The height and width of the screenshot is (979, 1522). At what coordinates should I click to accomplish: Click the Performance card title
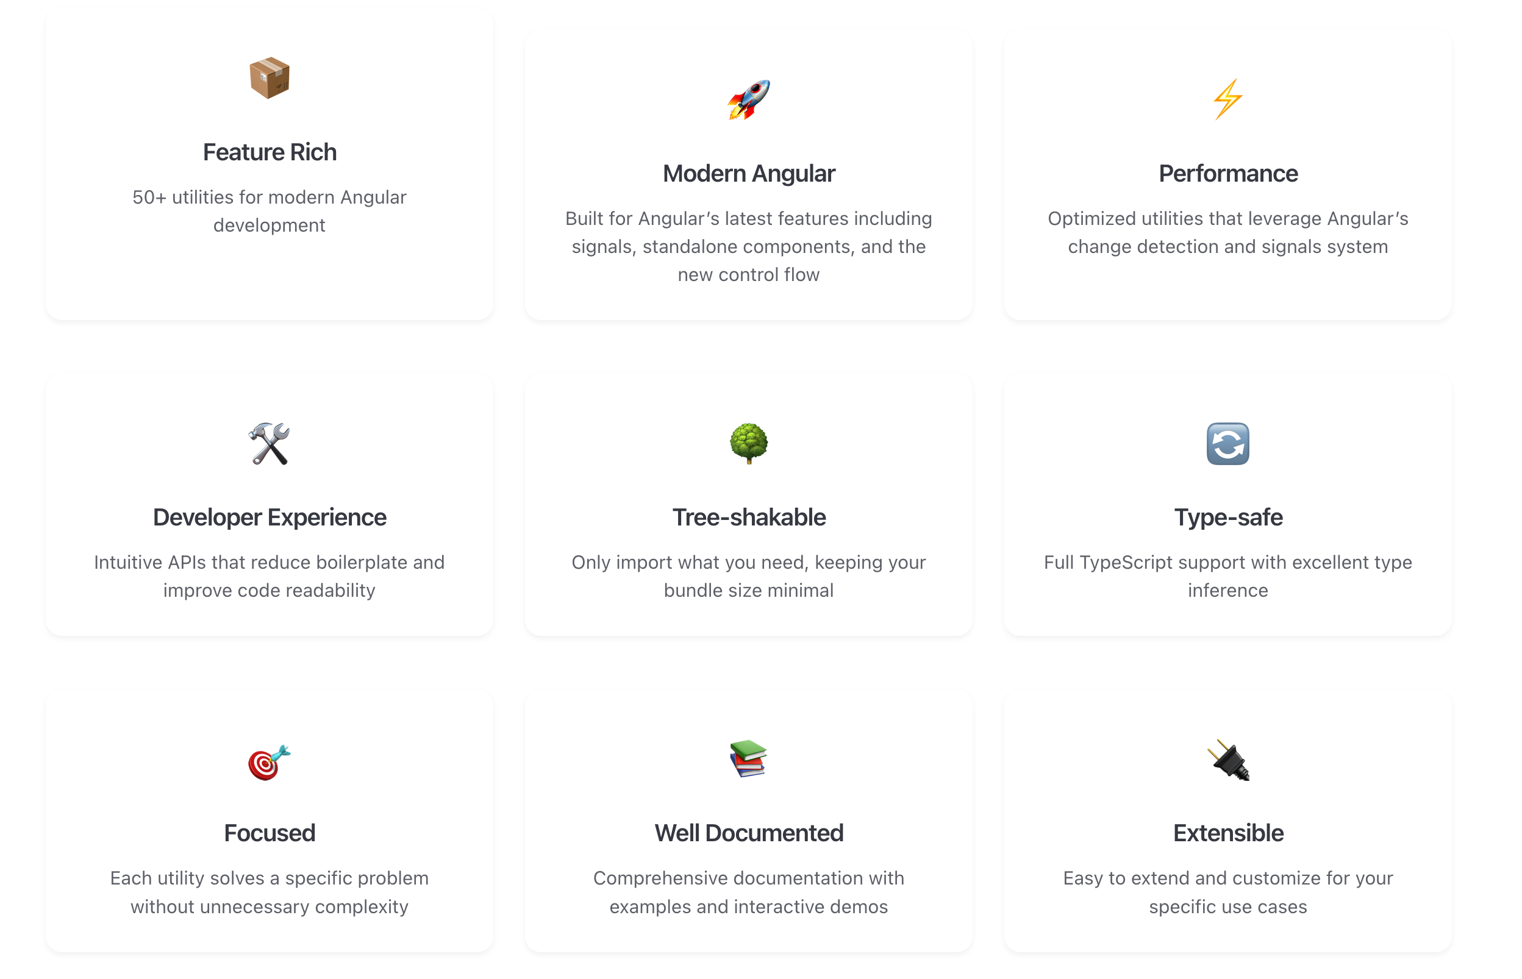(x=1227, y=174)
